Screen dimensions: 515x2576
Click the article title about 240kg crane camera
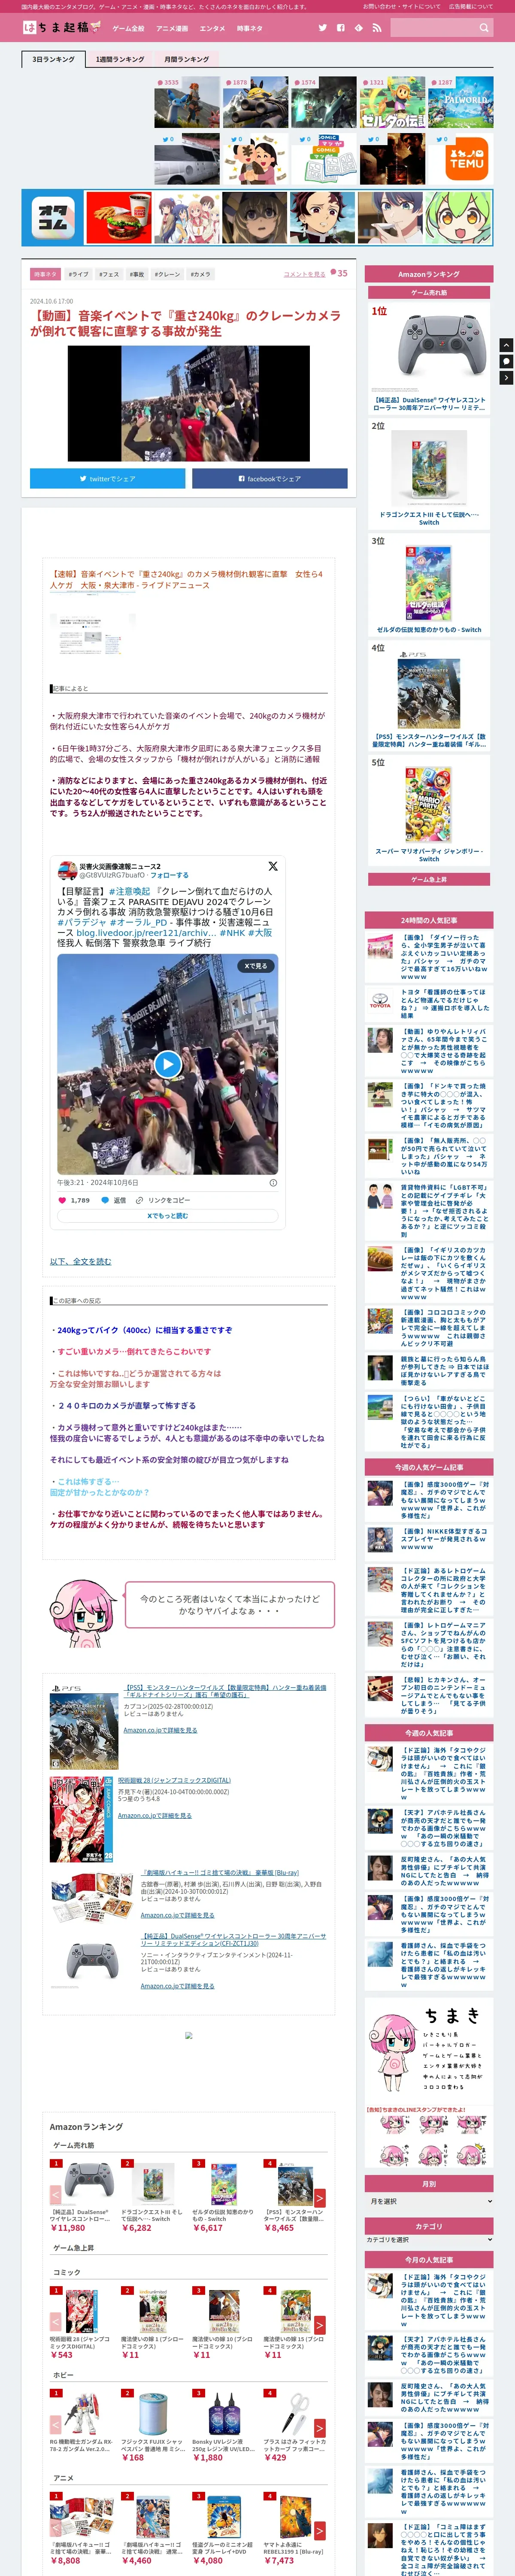[185, 323]
